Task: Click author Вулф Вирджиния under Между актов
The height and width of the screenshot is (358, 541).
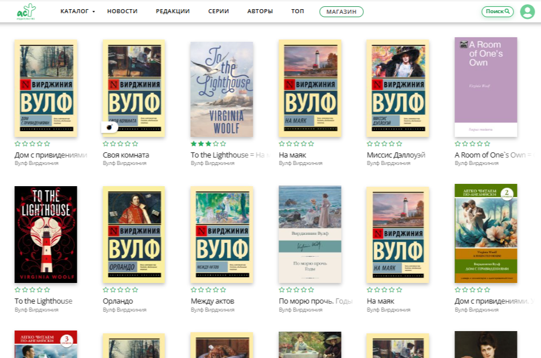Action: 213,310
